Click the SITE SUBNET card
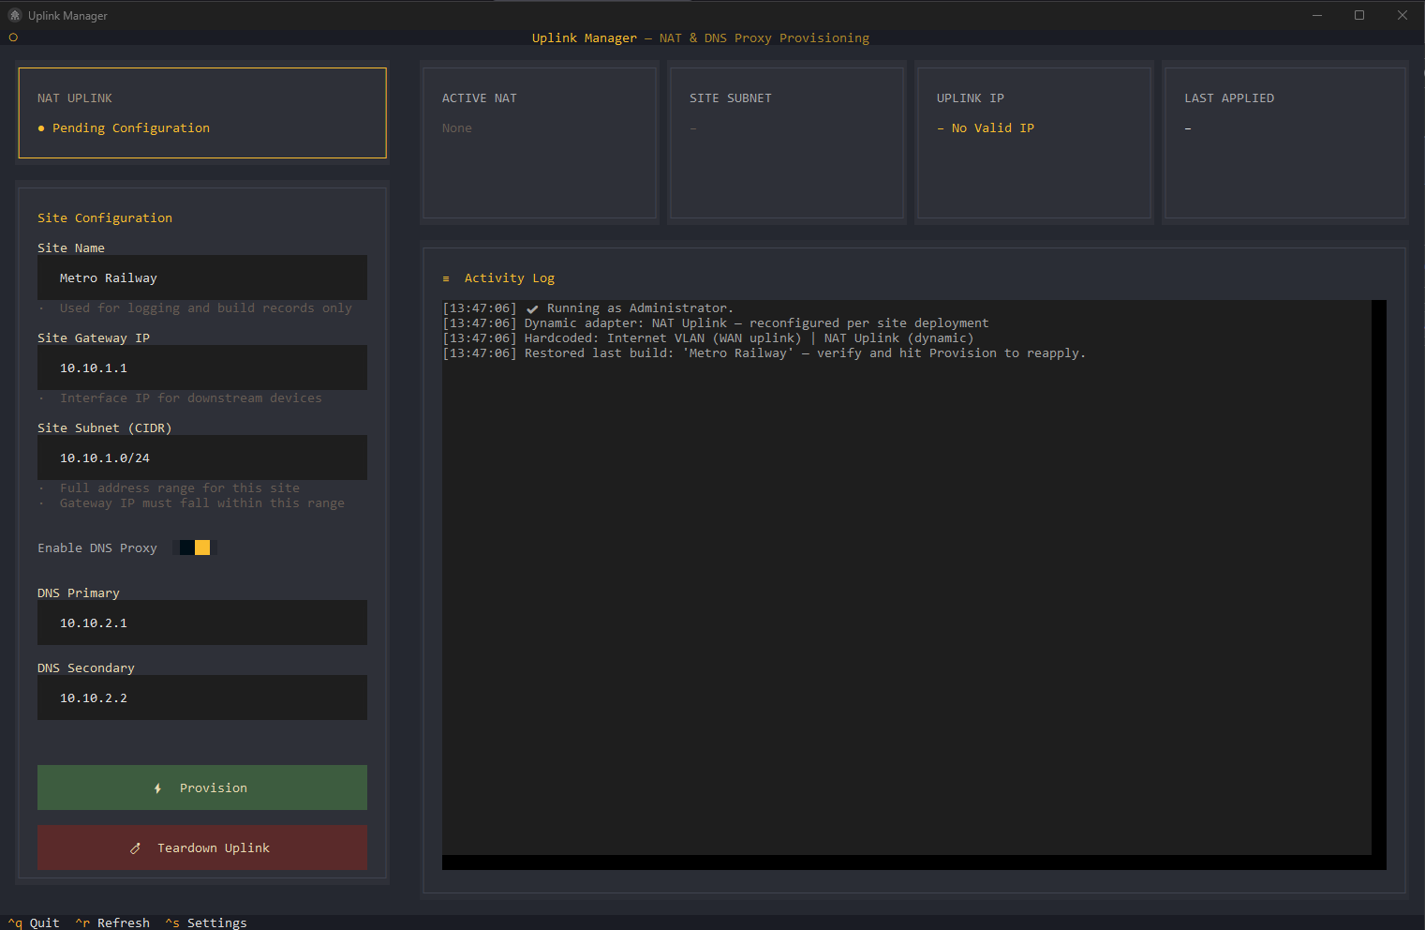The width and height of the screenshot is (1425, 930). (787, 142)
